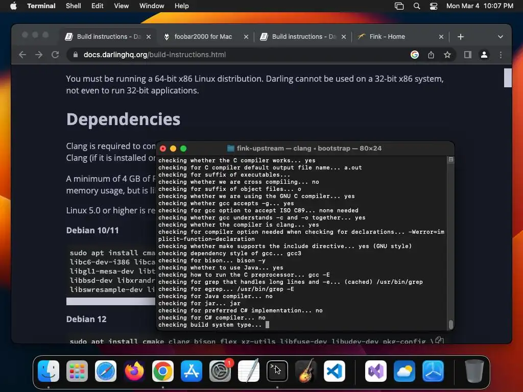Open the blue App Store-style folder in Dock
The image size is (523, 392).
433,371
